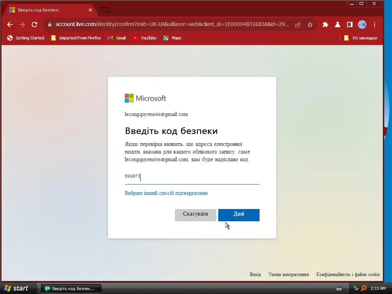Go back to the previous page
392x294 pixels.
pyautogui.click(x=10, y=24)
